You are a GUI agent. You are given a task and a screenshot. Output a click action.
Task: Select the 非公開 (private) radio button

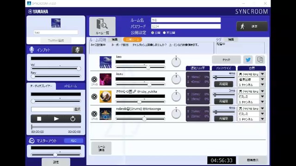click(x=164, y=33)
